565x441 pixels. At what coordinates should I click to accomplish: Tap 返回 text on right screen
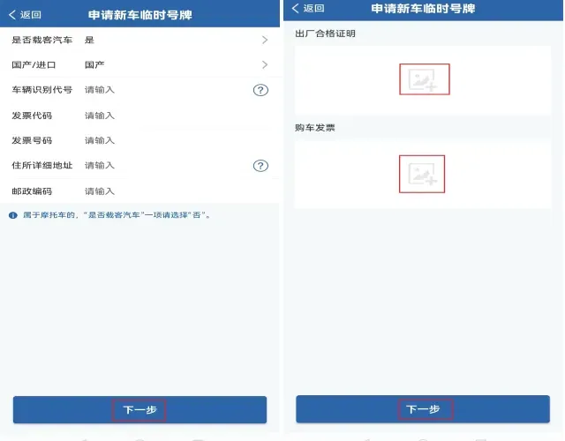coord(314,8)
